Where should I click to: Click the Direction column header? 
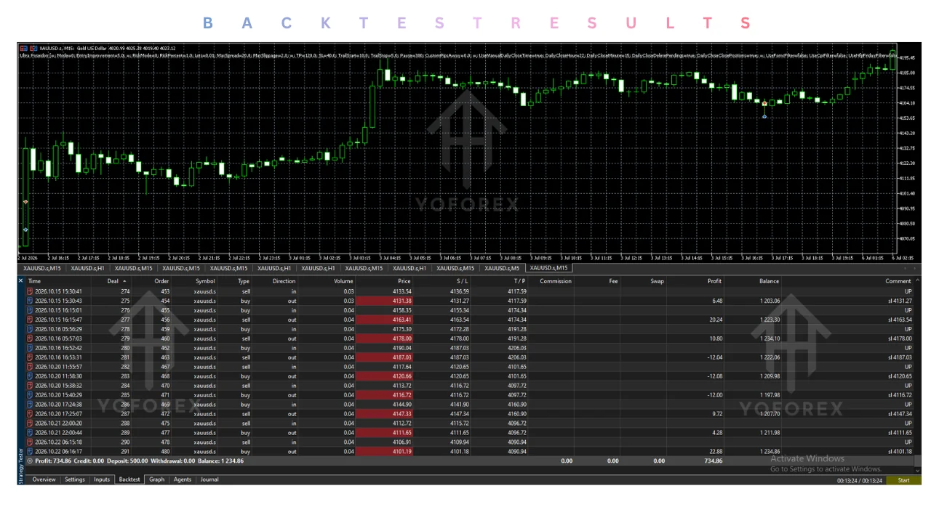pyautogui.click(x=284, y=281)
